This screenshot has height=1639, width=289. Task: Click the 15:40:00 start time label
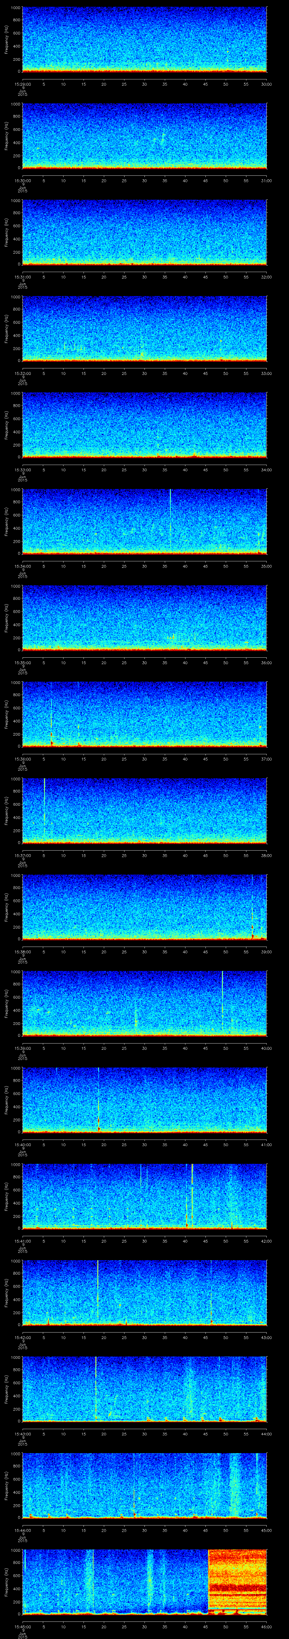click(x=22, y=1145)
